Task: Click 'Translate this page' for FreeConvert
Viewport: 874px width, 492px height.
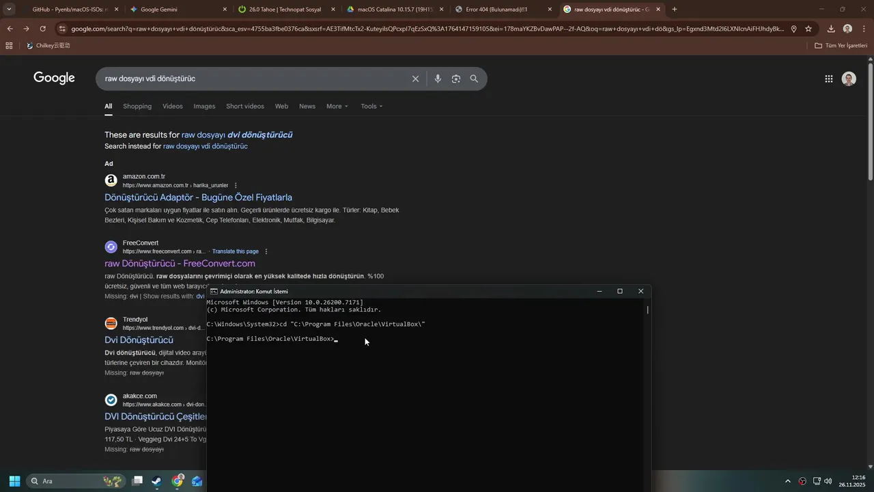Action: tap(236, 251)
